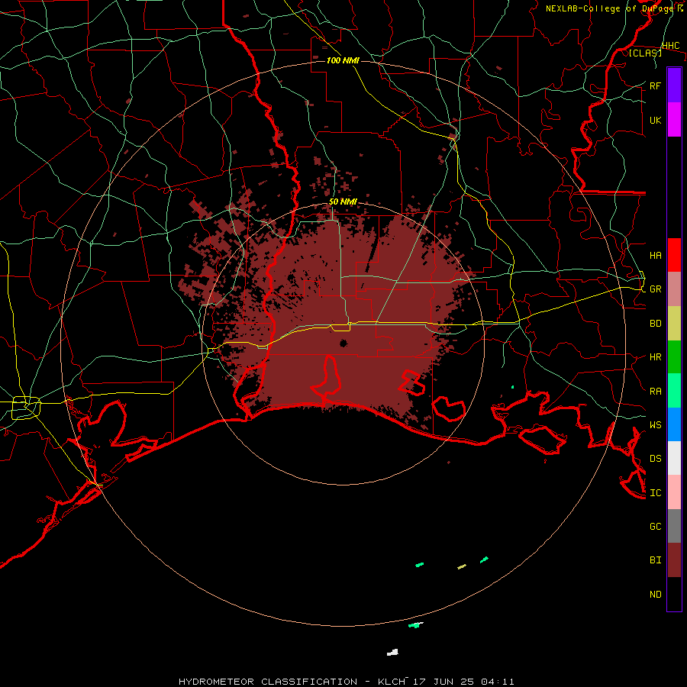Click the RF purple legend swatch

tap(674, 85)
